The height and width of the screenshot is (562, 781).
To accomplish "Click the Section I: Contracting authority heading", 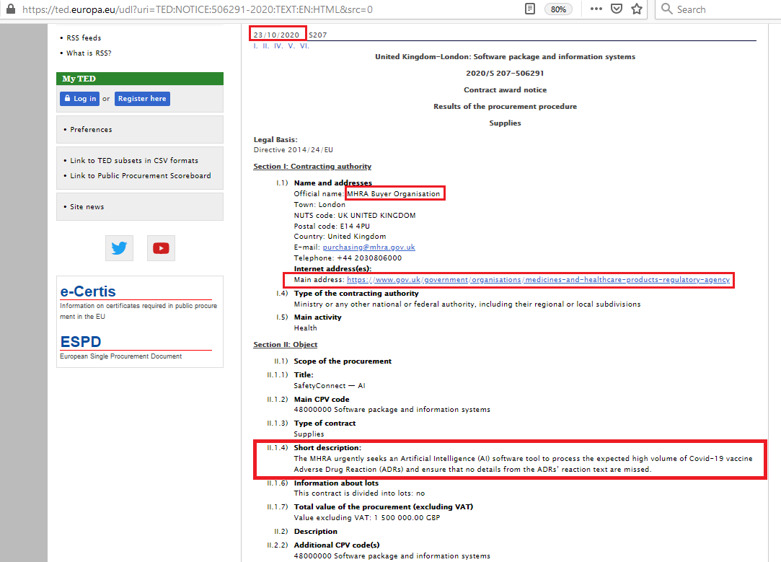I will [x=312, y=167].
